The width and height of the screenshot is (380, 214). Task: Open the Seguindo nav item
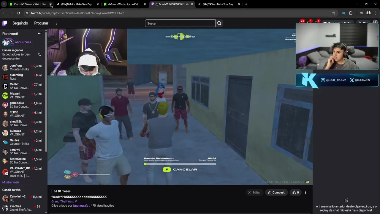pos(20,23)
